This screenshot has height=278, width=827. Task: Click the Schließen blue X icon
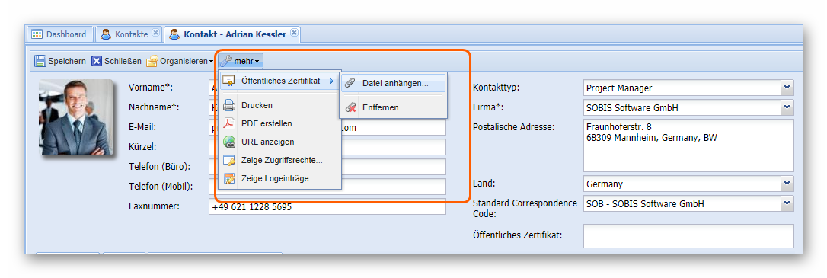point(97,61)
